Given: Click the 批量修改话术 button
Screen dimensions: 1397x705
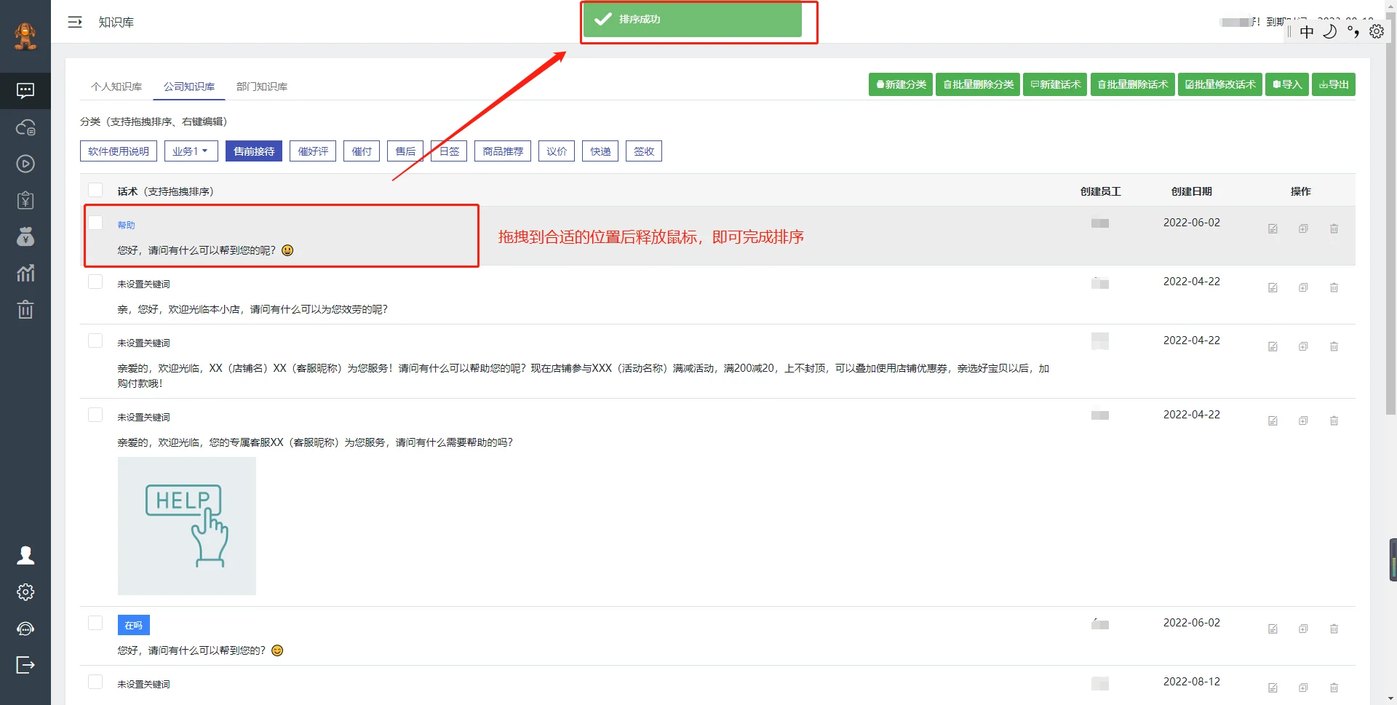Looking at the screenshot, I should 1220,84.
